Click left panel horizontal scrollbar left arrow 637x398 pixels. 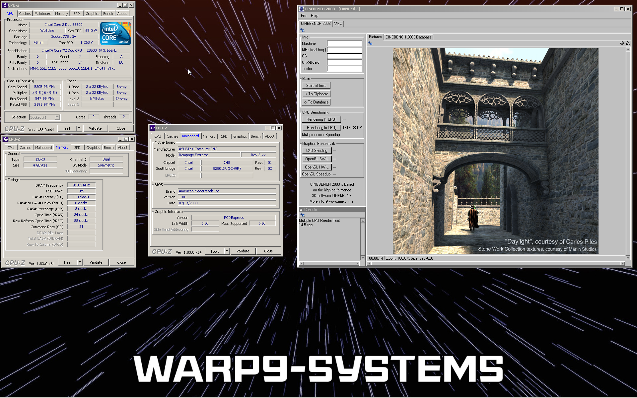[302, 264]
